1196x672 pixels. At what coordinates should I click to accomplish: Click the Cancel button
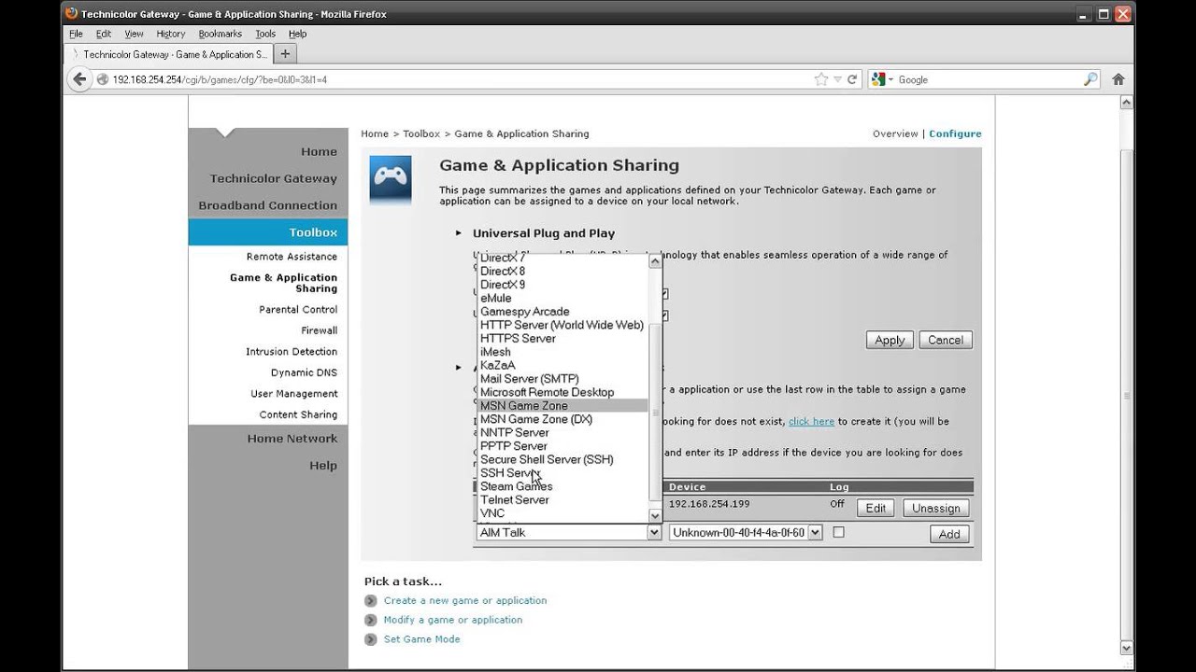coord(946,340)
